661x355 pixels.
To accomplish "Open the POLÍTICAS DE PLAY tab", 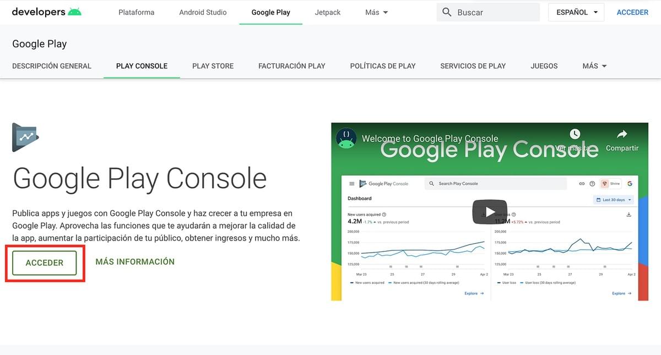I will [383, 66].
